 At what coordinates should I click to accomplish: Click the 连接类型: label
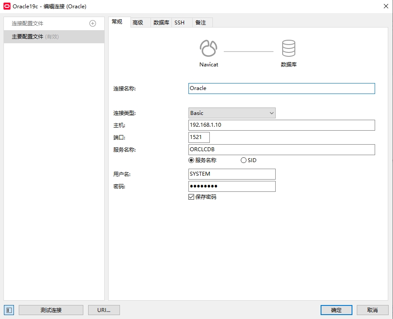tap(125, 113)
